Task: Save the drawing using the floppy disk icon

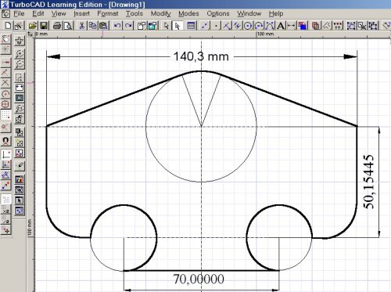Action: coord(44,25)
